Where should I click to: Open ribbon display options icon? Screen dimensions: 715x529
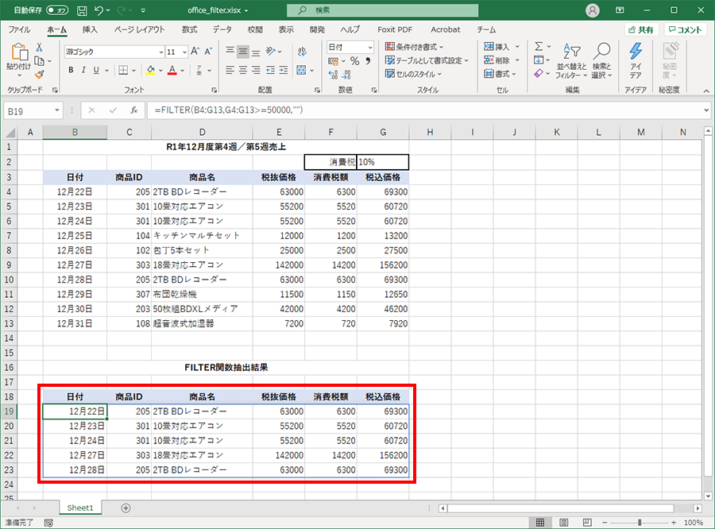(620, 10)
